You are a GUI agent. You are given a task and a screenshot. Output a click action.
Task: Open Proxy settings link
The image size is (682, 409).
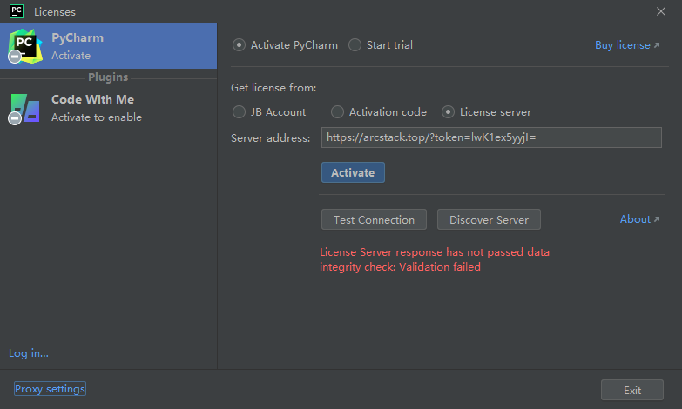point(50,389)
